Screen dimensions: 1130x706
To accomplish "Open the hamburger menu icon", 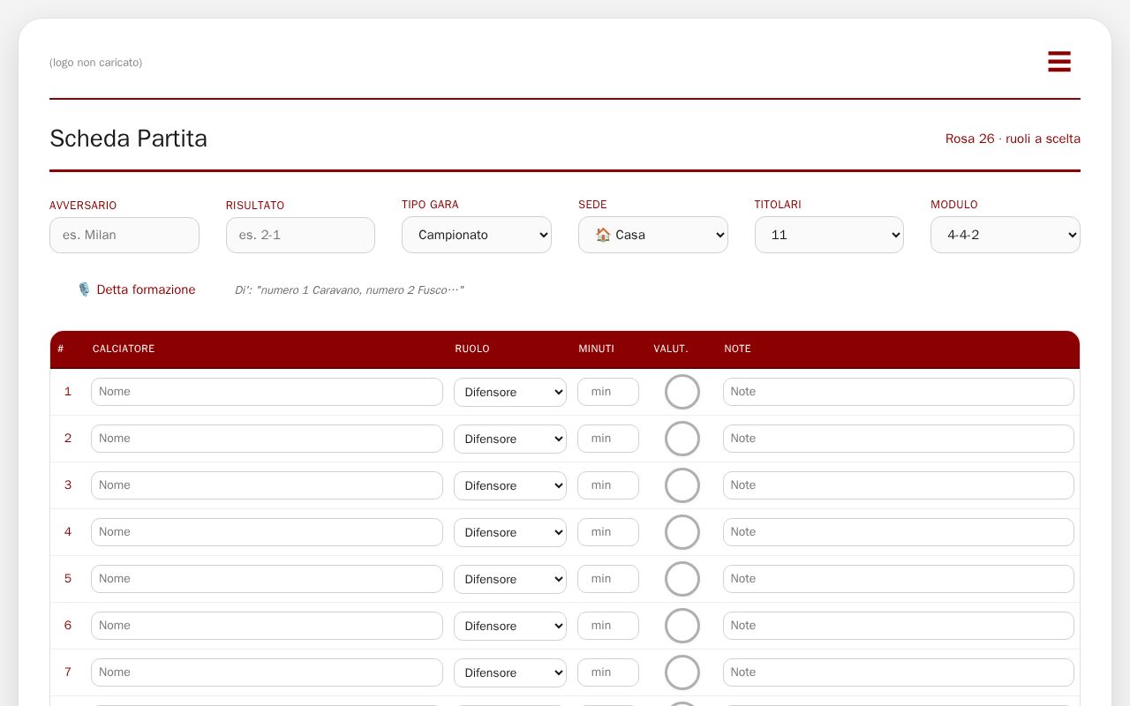I will [x=1059, y=62].
